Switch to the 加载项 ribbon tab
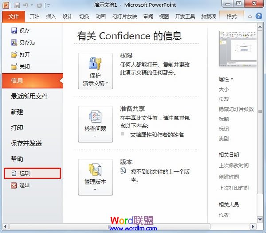Viewport: 266px width, 233px height. pos(209,16)
